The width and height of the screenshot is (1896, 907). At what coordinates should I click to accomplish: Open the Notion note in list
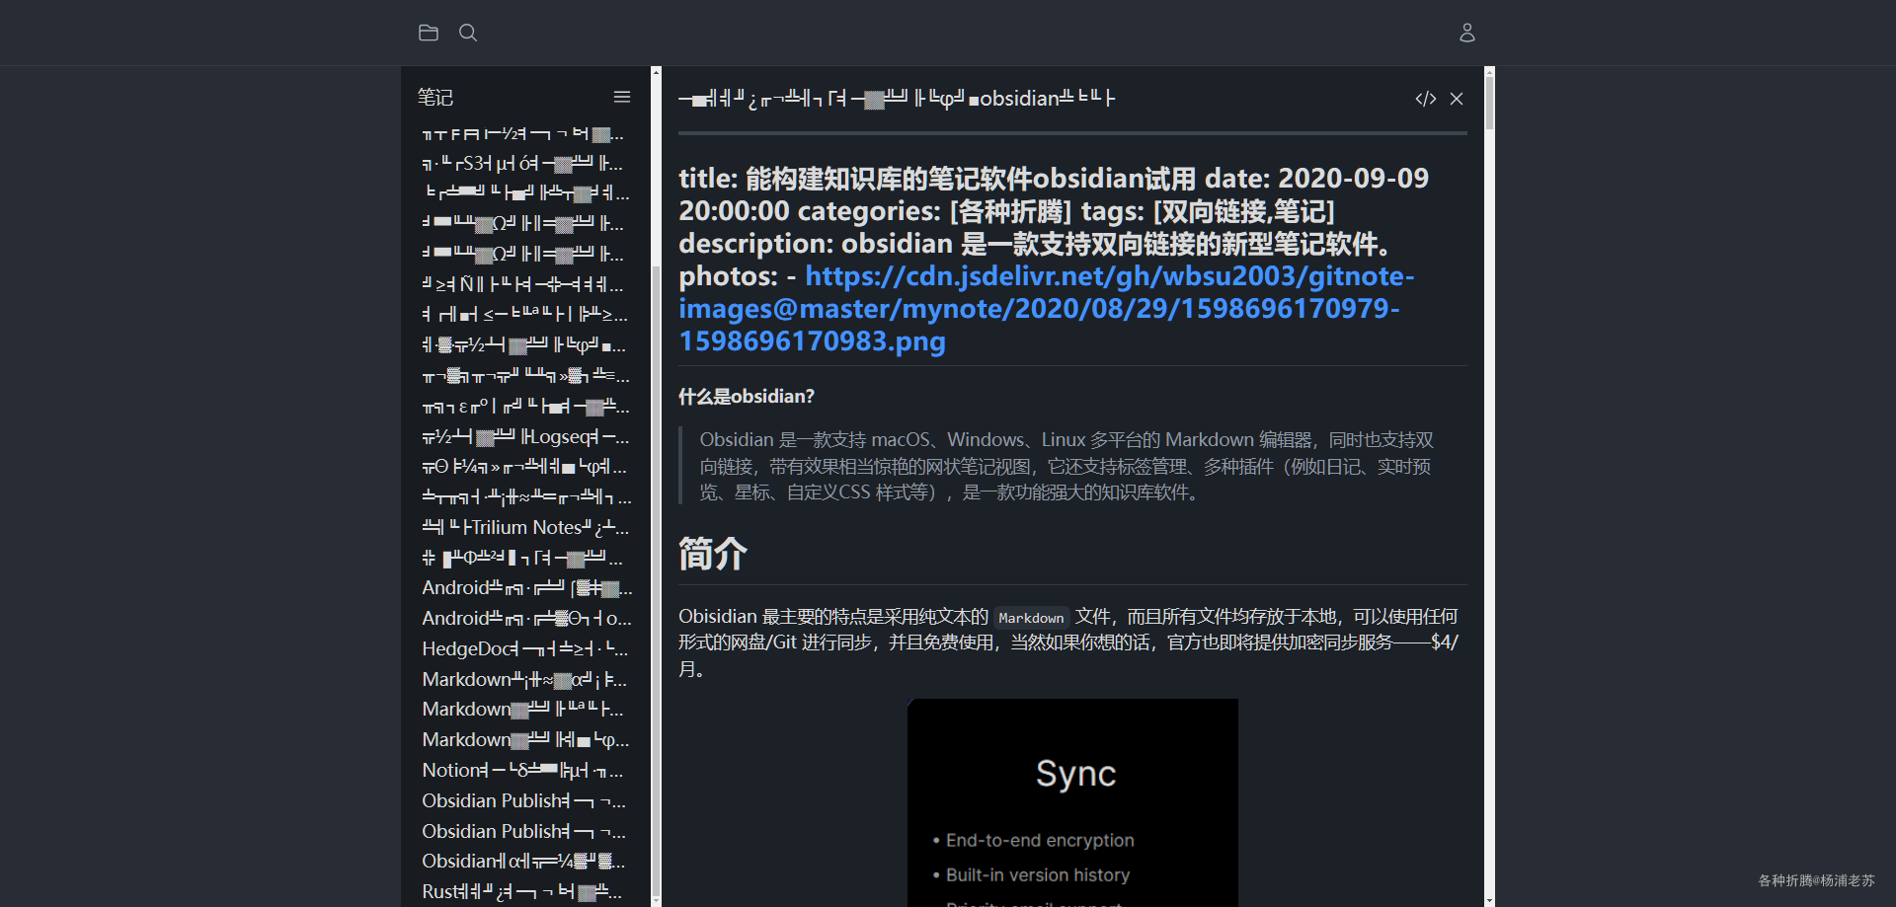(x=525, y=770)
